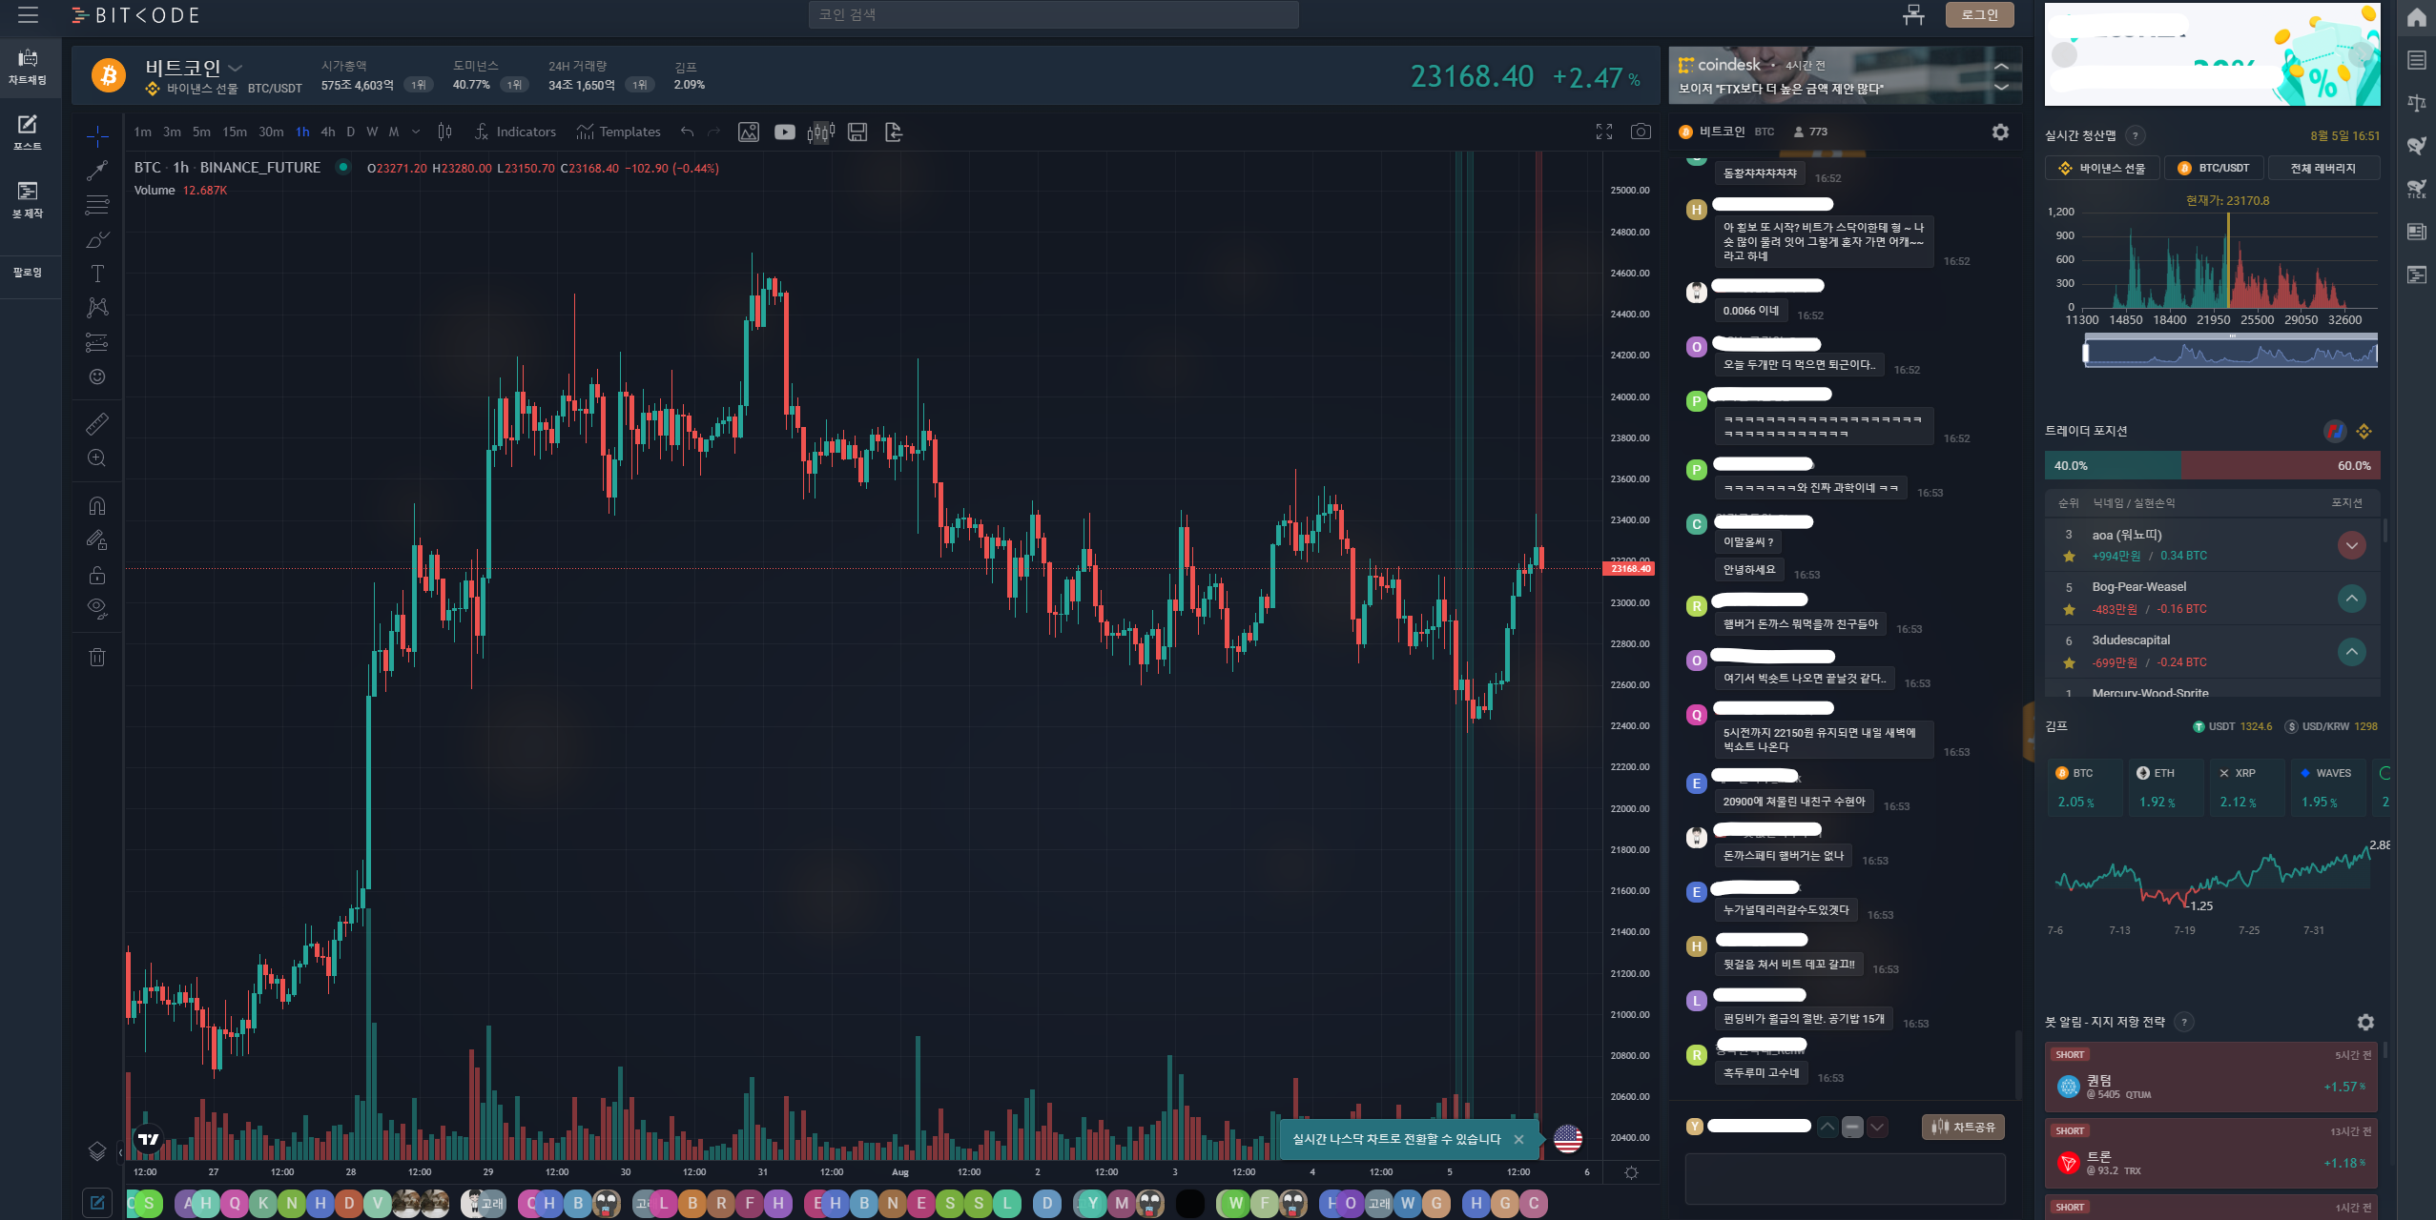Viewport: 2436px width, 1220px height.
Task: Open more time intervals dropdown
Action: click(416, 132)
